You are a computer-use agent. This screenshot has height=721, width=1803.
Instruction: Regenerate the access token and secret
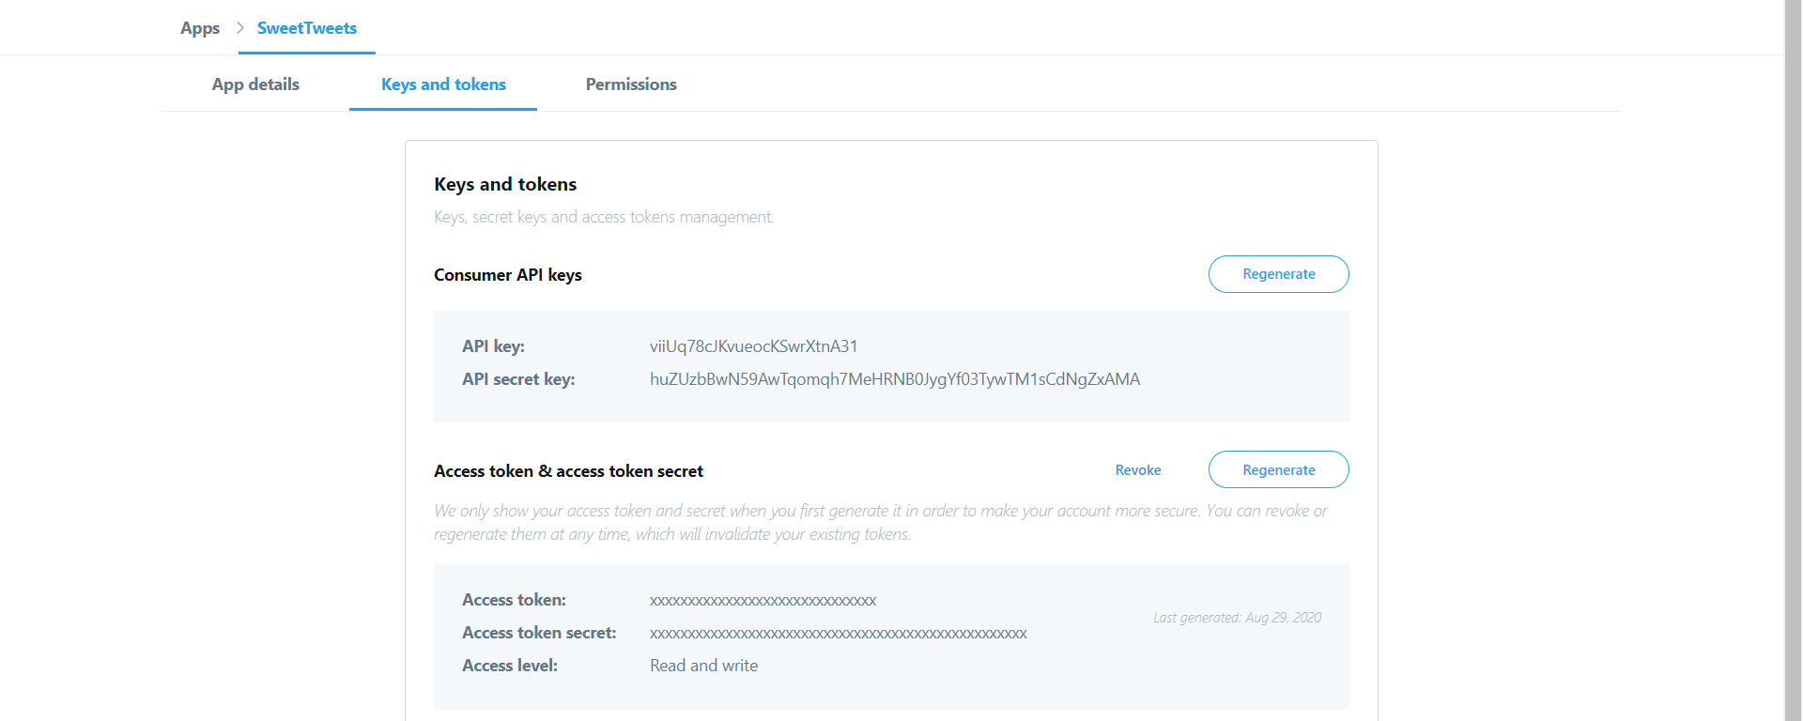pyautogui.click(x=1278, y=469)
